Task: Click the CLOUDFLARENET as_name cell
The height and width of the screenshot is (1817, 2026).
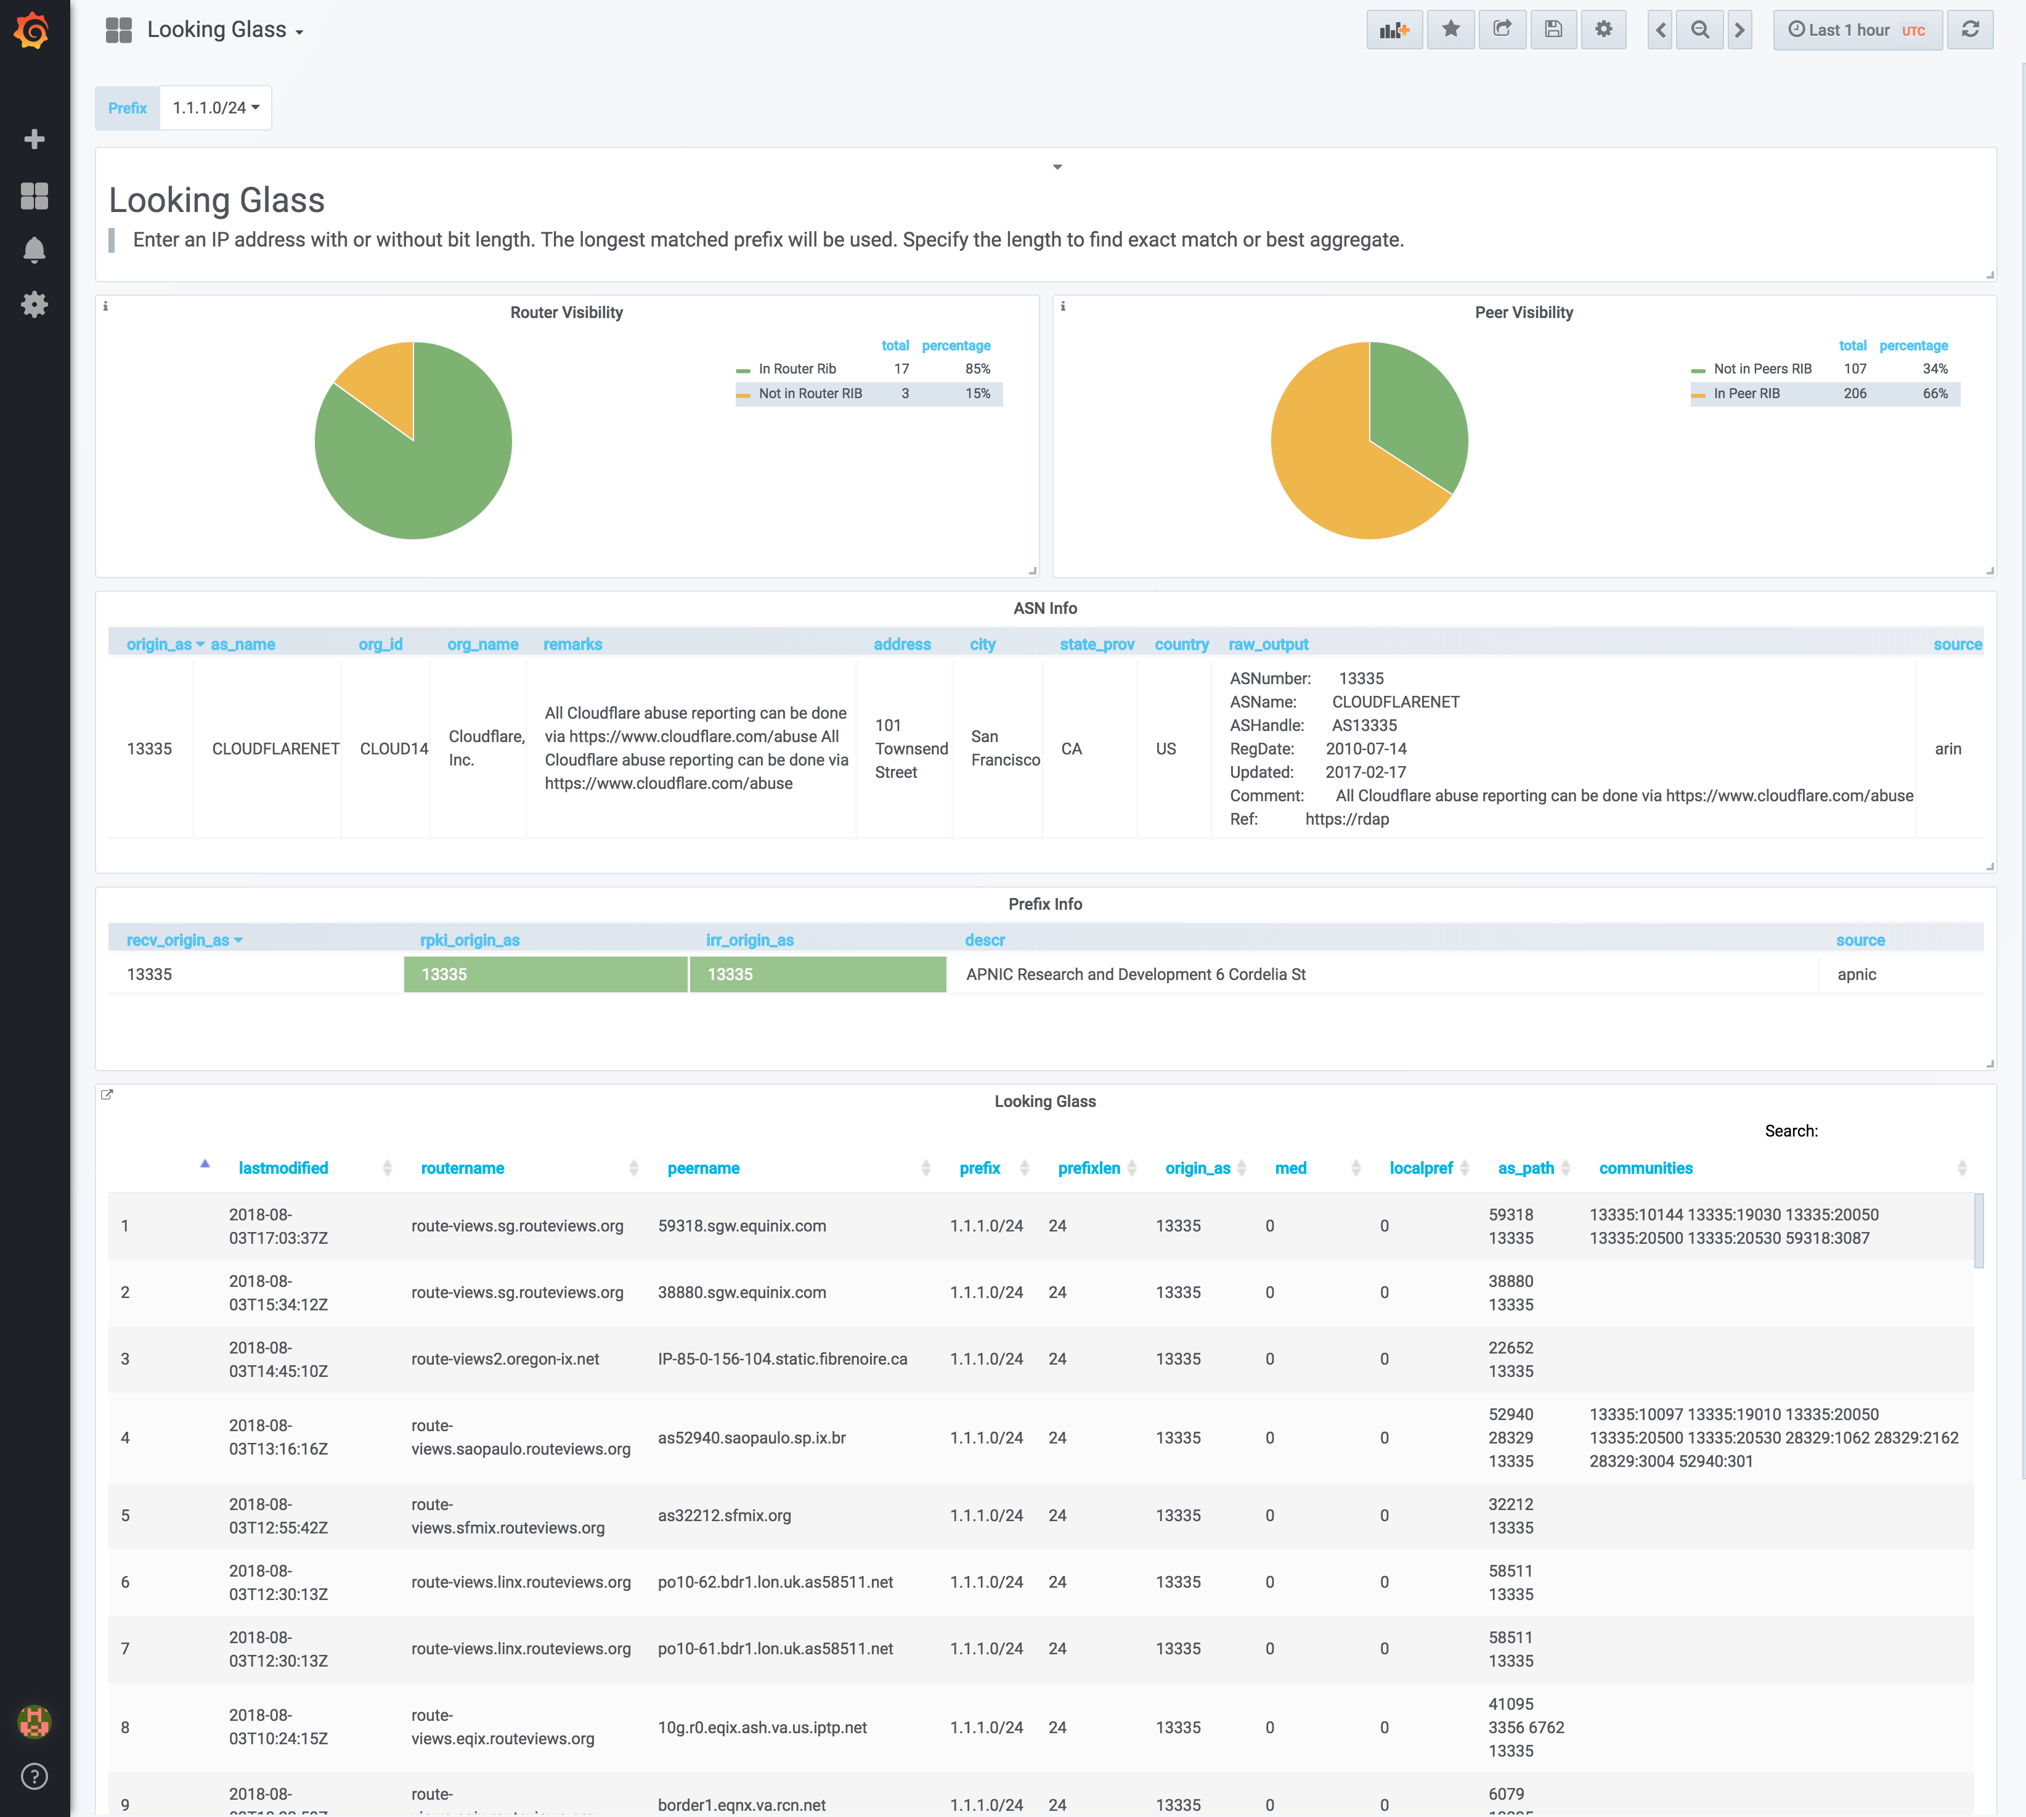Action: [275, 749]
